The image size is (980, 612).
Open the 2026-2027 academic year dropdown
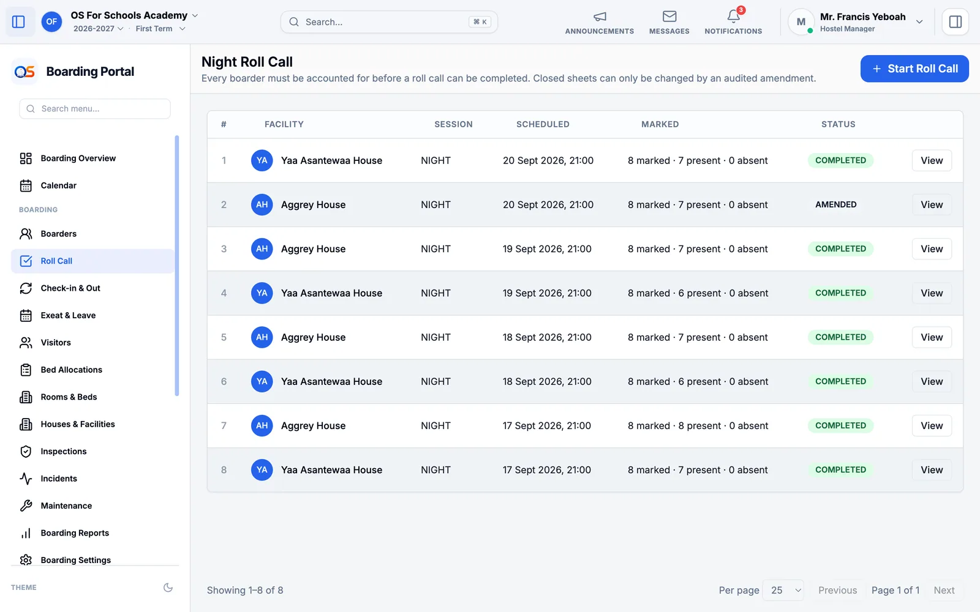click(98, 29)
